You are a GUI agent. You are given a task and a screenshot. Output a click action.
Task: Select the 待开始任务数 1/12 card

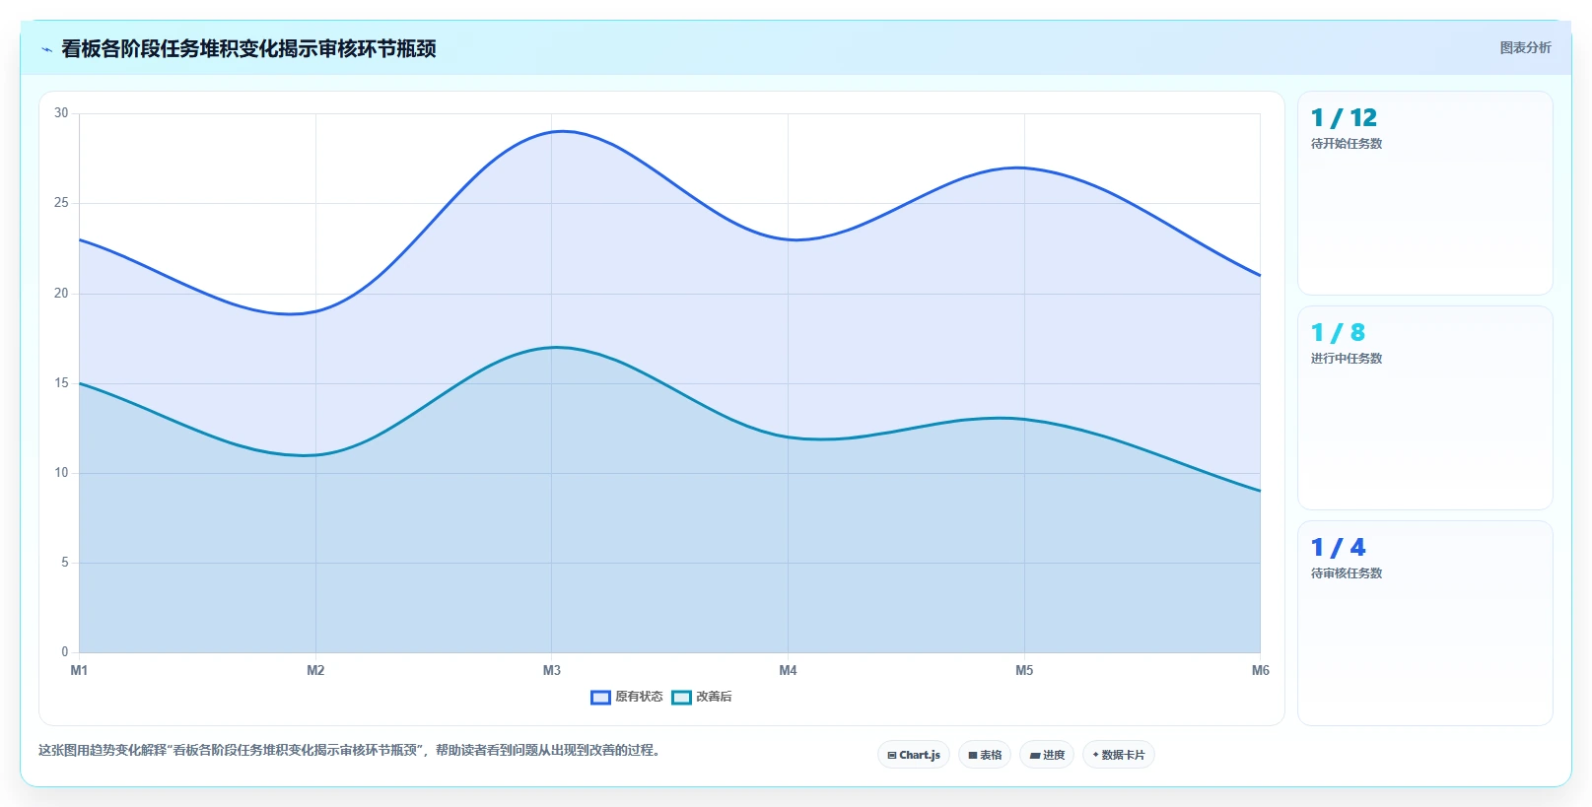tap(1425, 193)
